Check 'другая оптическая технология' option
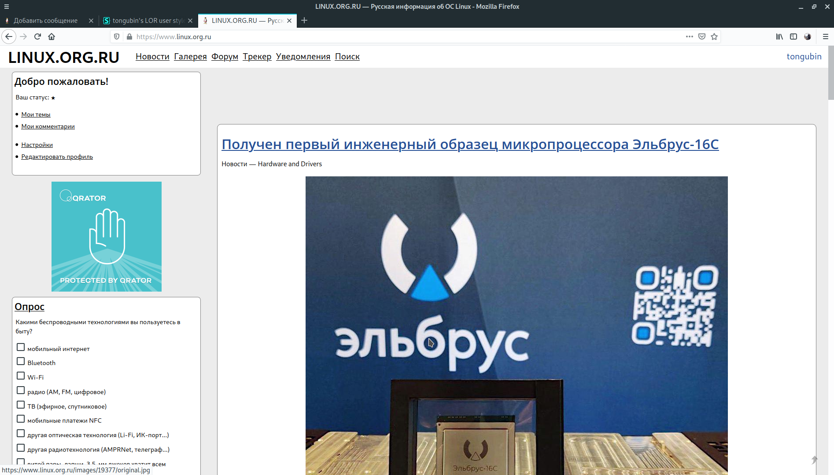Viewport: 834px width, 475px height. point(21,434)
